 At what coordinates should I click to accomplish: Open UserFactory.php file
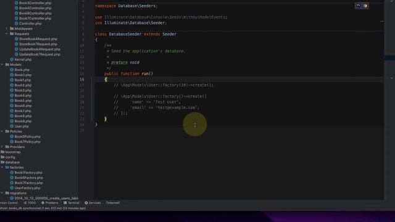coord(25,188)
